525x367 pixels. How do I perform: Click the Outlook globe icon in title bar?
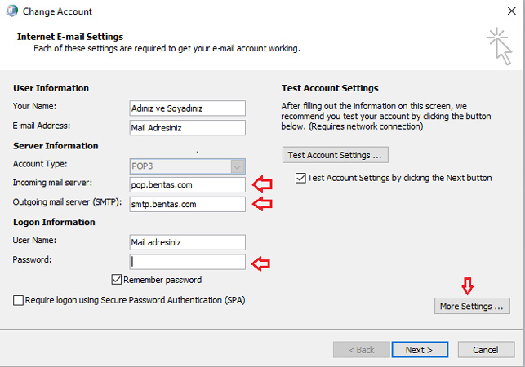click(x=11, y=11)
